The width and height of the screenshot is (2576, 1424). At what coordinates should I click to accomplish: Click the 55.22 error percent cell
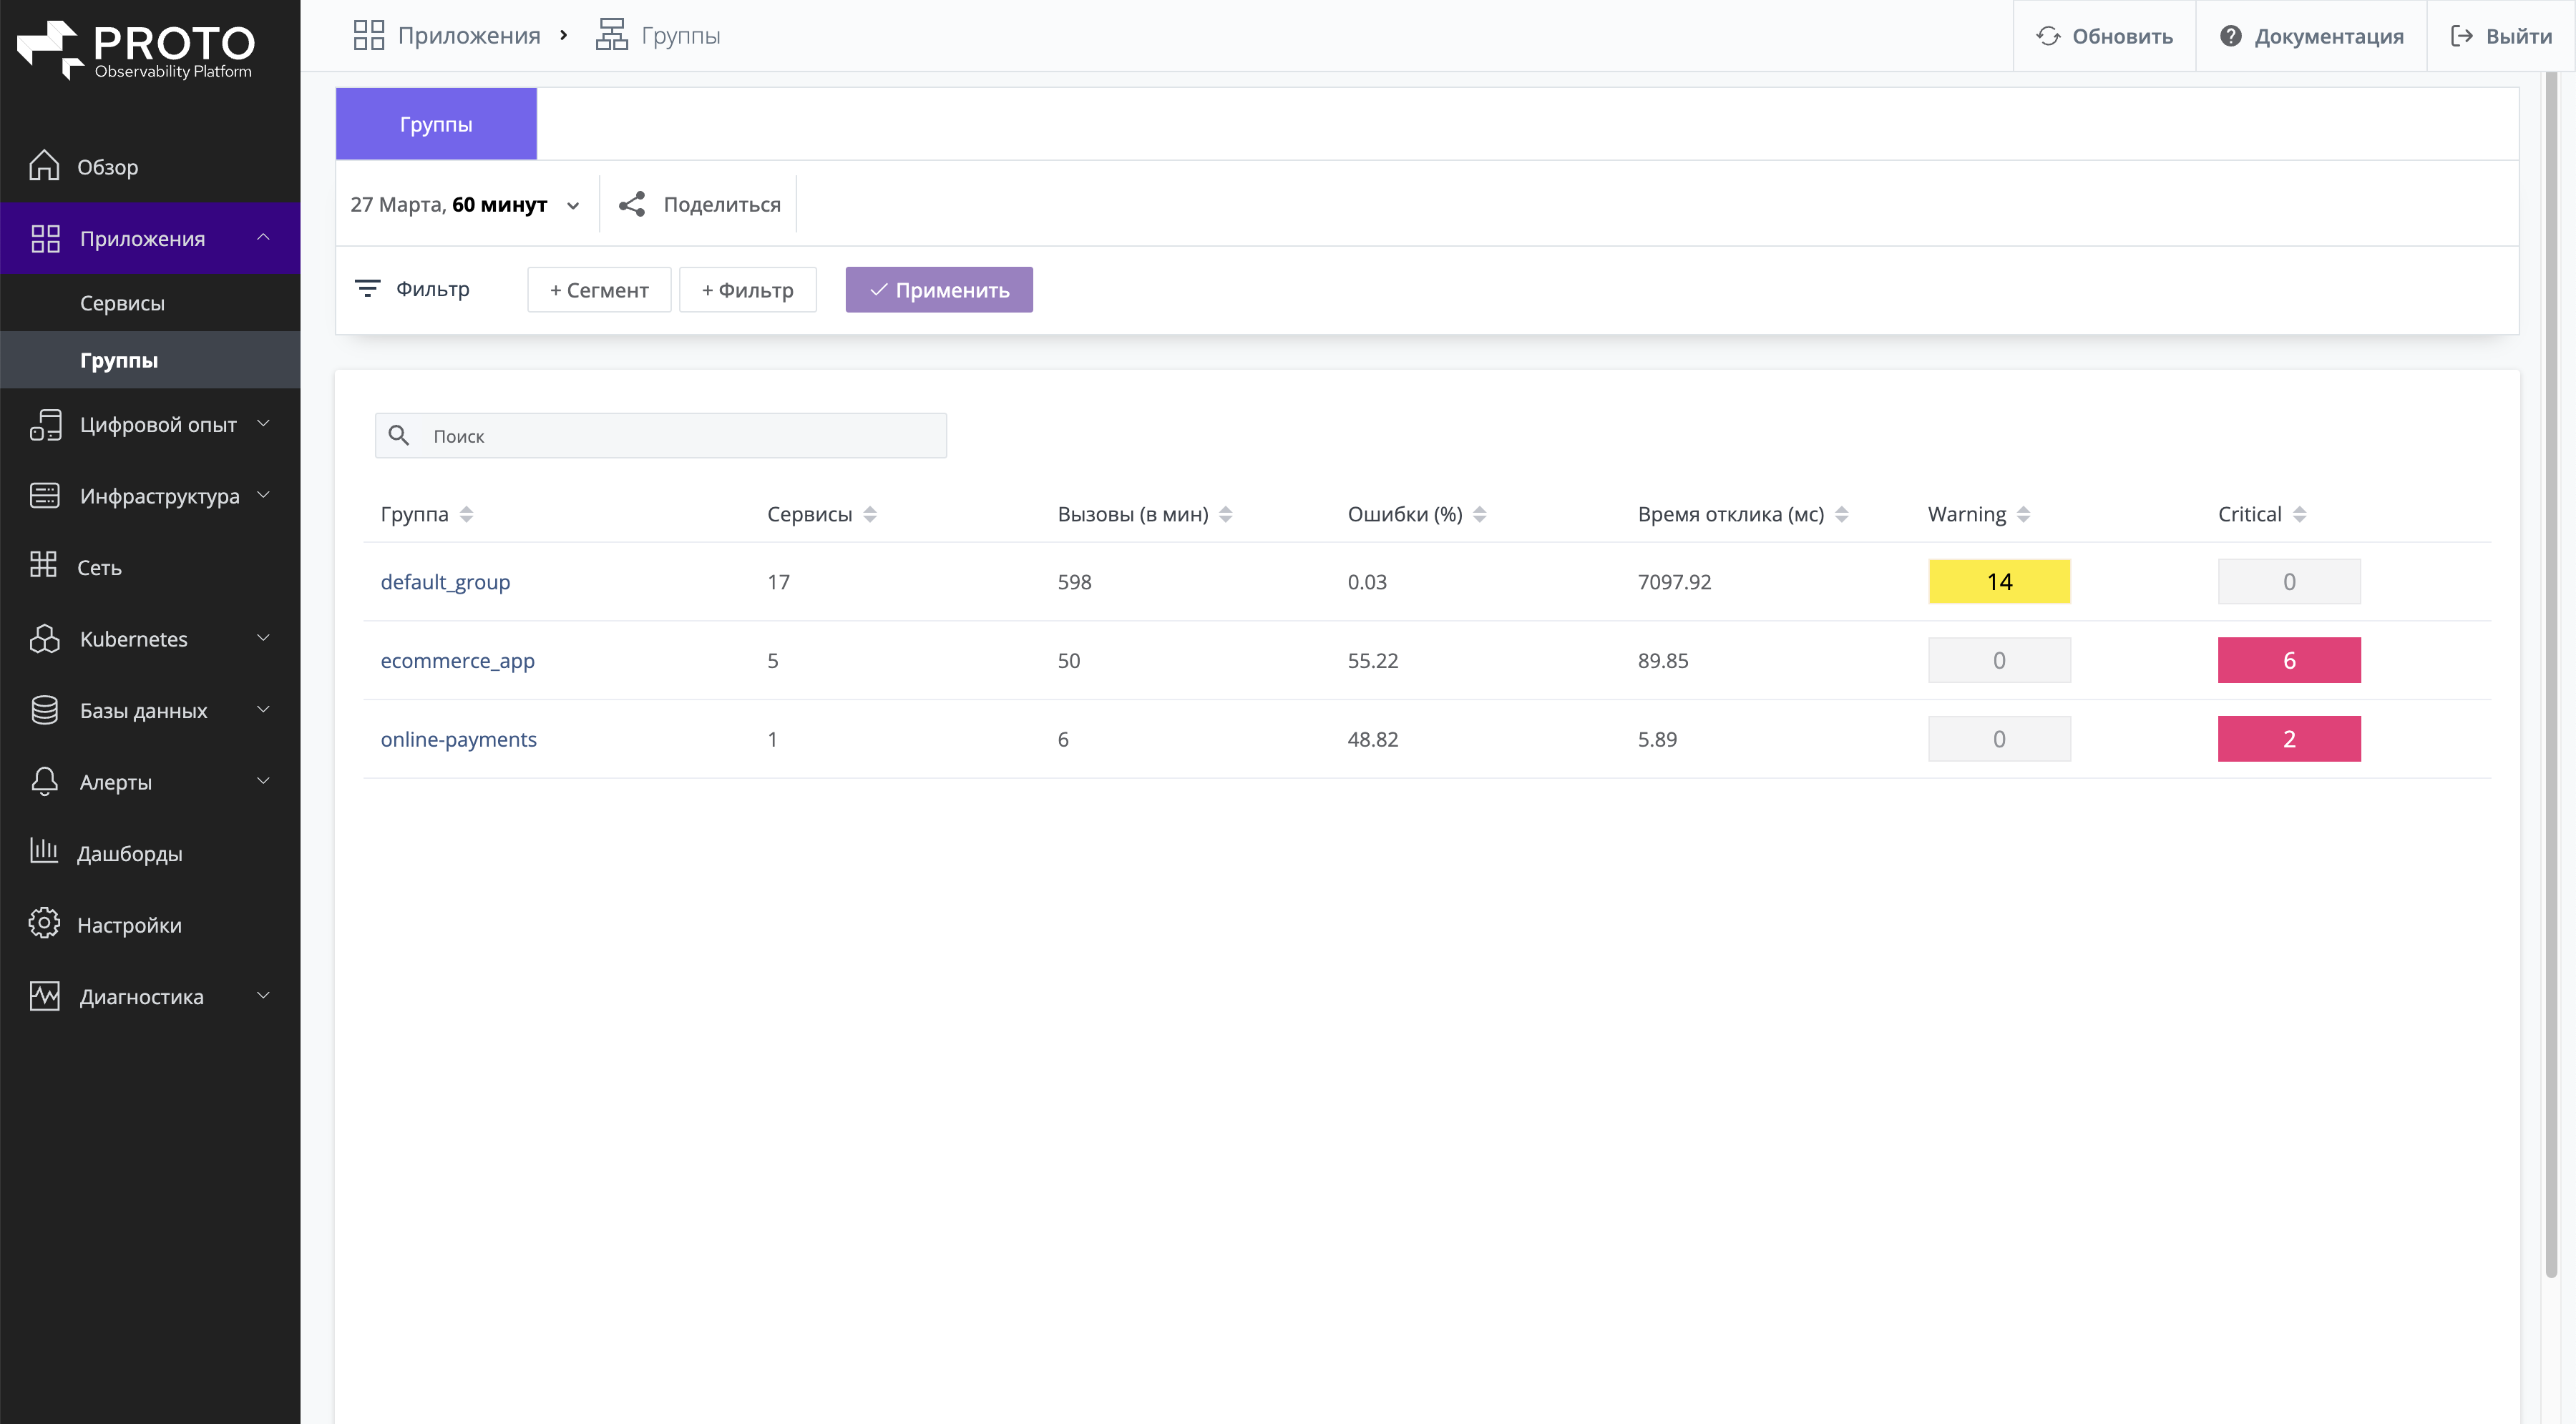click(x=1373, y=661)
